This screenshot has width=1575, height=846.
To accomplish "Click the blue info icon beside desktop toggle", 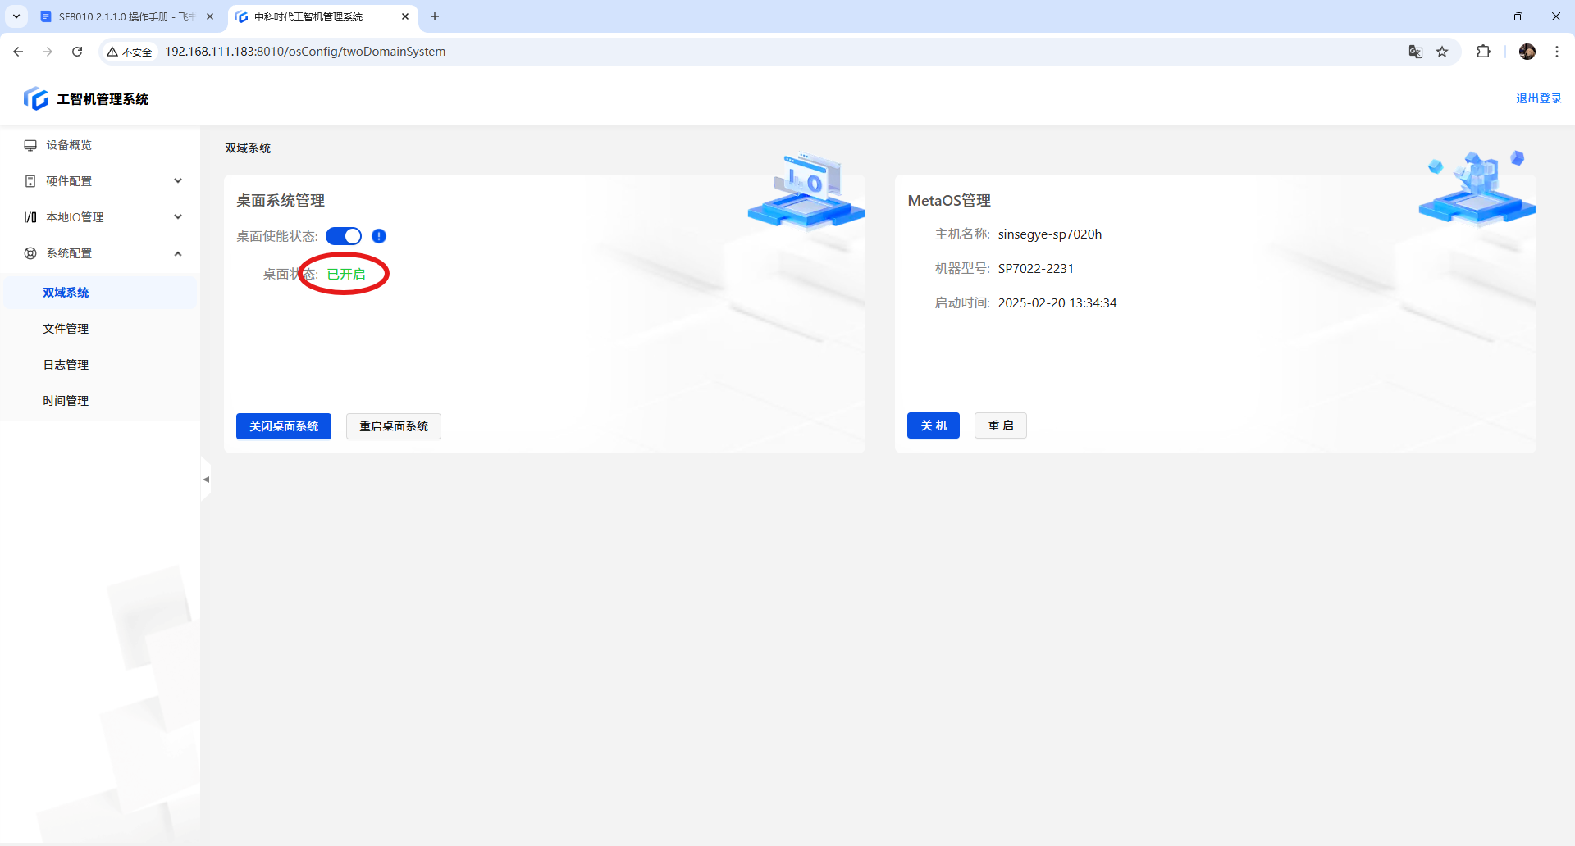I will (379, 236).
